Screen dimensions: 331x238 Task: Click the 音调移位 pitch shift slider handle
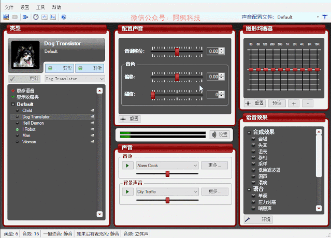pyautogui.click(x=177, y=52)
